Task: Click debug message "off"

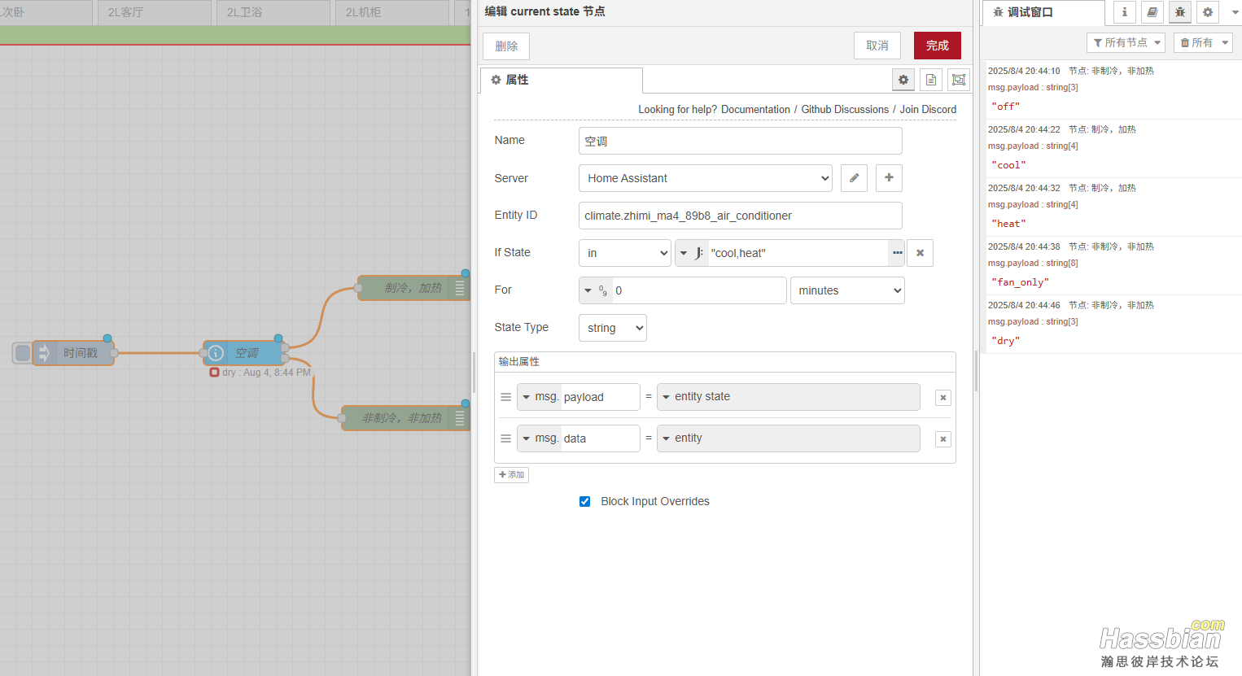Action: click(x=1005, y=107)
